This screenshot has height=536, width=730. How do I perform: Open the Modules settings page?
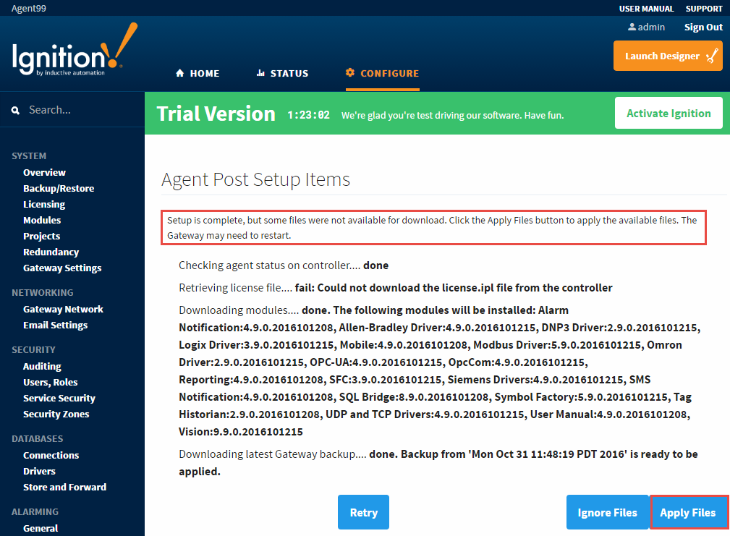pos(42,220)
